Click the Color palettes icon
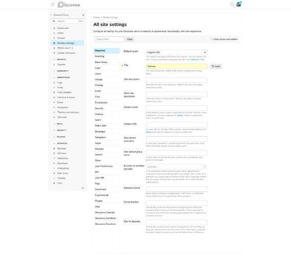 [x=54, y=92]
